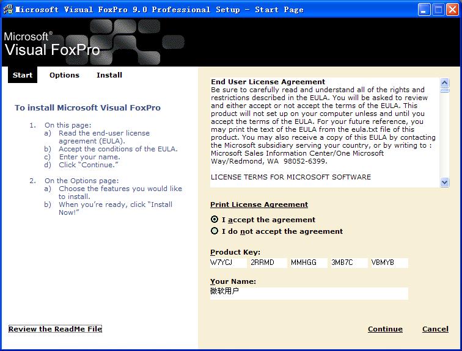Click the EULA scrollbar thumb
Screen dimensions: 462x351
pyautogui.click(x=444, y=90)
